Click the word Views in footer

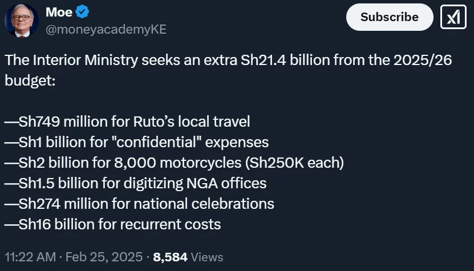pos(206,257)
